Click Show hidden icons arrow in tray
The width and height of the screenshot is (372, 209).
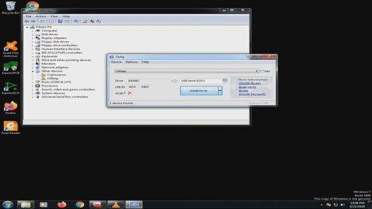pyautogui.click(x=321, y=205)
